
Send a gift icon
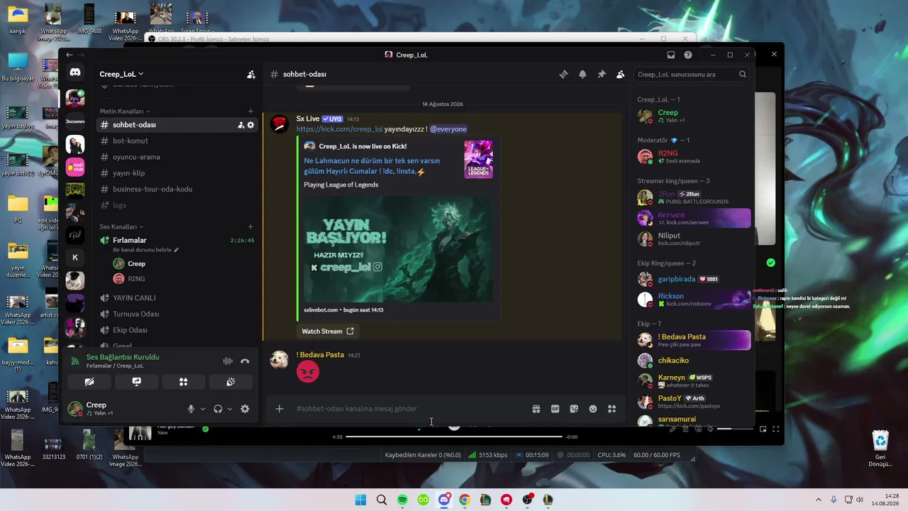click(x=536, y=409)
